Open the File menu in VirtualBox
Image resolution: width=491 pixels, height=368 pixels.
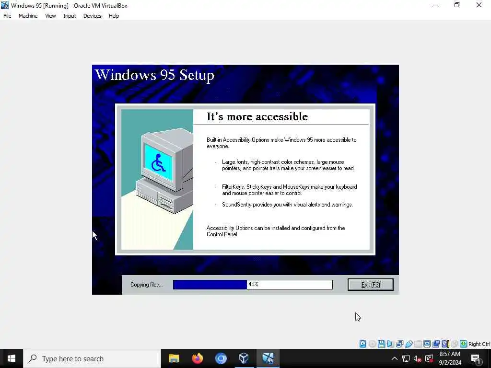(x=7, y=16)
